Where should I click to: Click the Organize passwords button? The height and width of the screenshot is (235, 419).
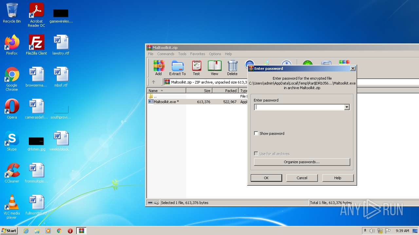click(302, 162)
